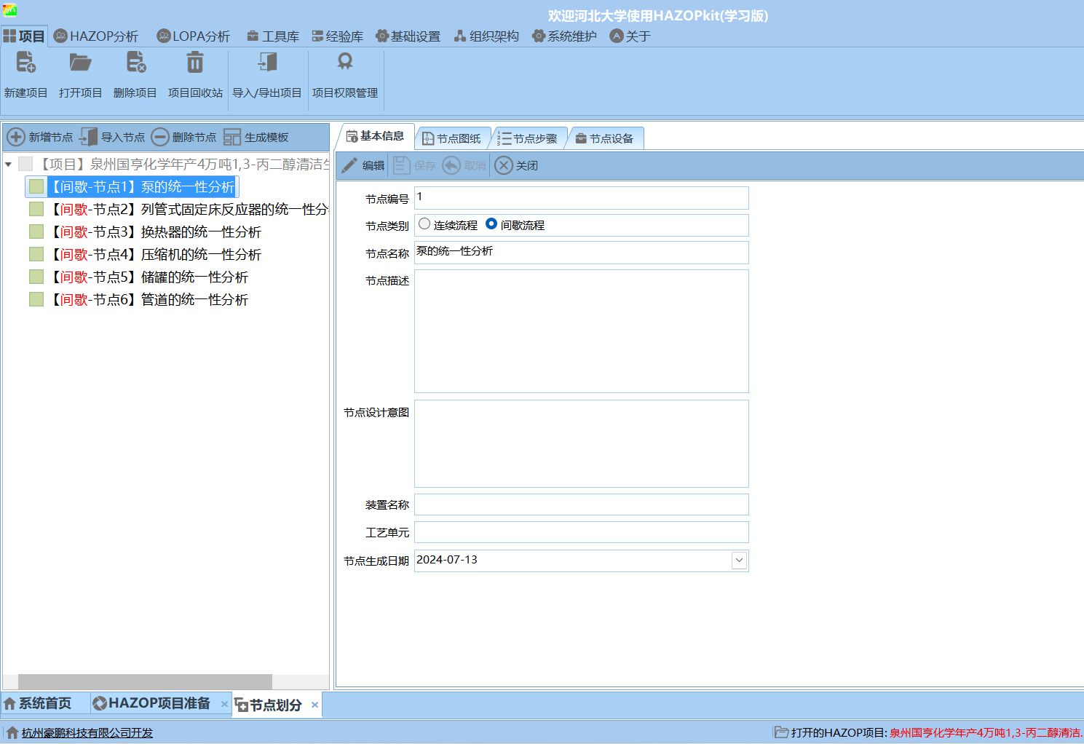The width and height of the screenshot is (1084, 744).
Task: Select tree row 节点6 管道的统一性分析
Action: 149,299
